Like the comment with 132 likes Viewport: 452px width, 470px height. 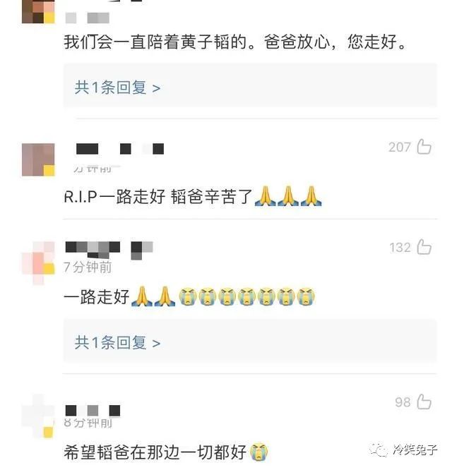pos(424,247)
